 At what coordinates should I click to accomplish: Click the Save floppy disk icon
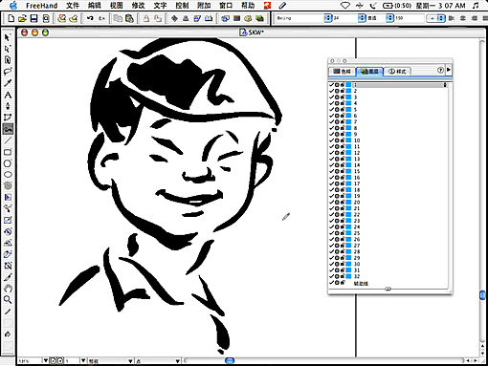[33, 18]
